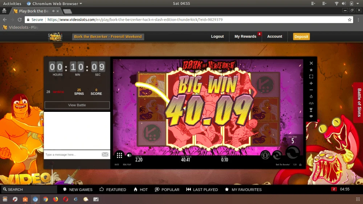Click the View Battle button
Image resolution: width=363 pixels, height=204 pixels.
pyautogui.click(x=77, y=105)
